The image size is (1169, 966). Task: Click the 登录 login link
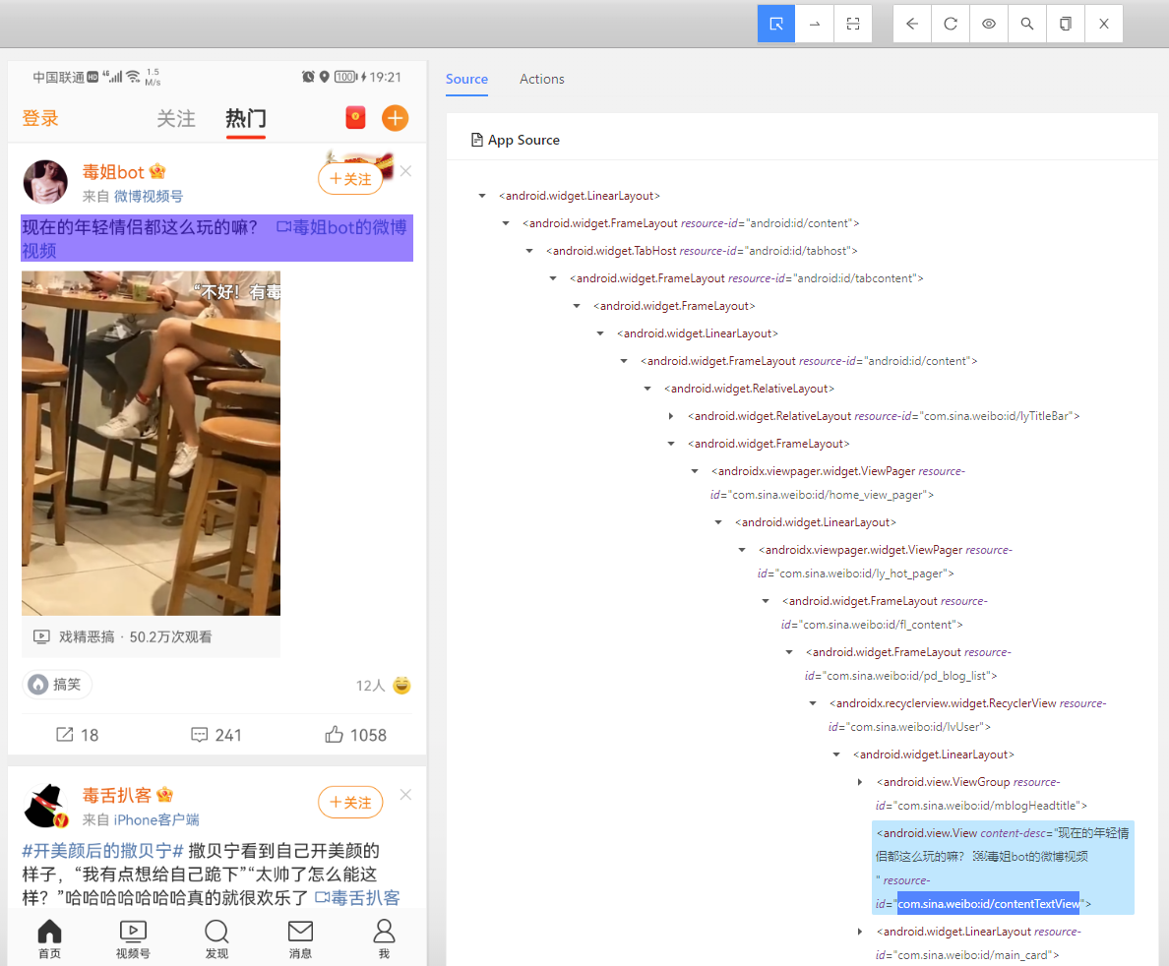click(40, 118)
